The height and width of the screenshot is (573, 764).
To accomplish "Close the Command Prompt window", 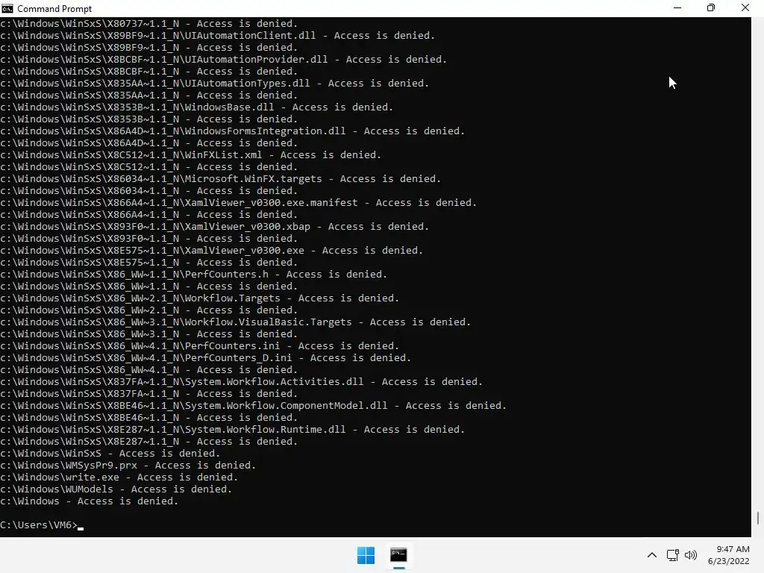I will pyautogui.click(x=745, y=8).
